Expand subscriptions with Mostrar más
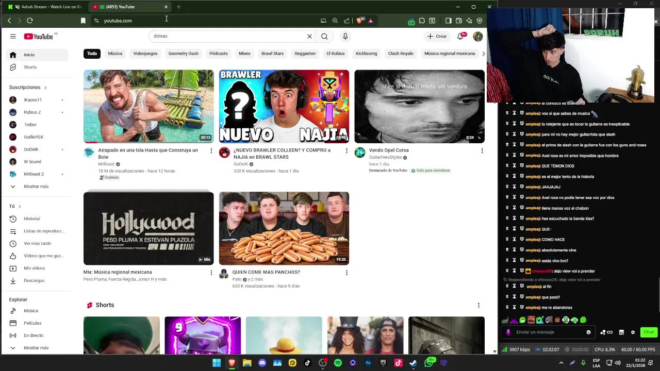Screen dimensions: 660x371 (36, 187)
